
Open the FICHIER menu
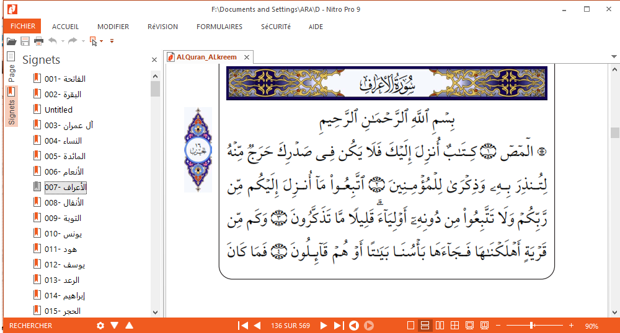[22, 26]
